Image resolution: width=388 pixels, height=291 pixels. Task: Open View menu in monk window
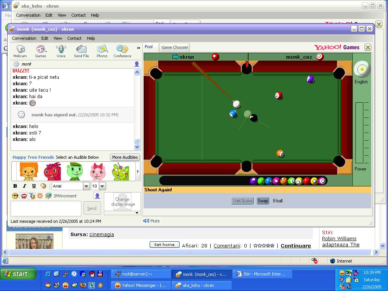coord(58,38)
